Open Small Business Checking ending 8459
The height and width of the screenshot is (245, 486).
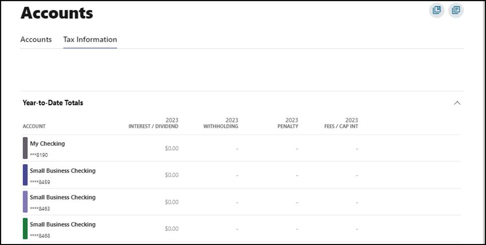click(x=63, y=171)
